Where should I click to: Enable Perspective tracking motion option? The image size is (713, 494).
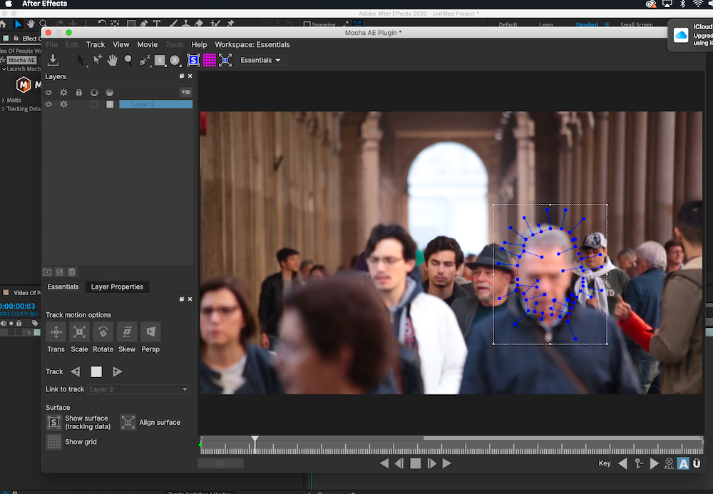pyautogui.click(x=150, y=332)
